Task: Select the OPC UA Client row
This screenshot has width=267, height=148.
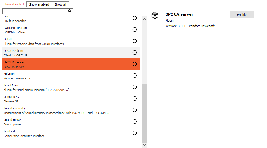Action: point(71,52)
